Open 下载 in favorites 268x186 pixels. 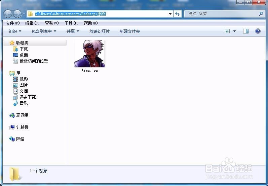pyautogui.click(x=24, y=49)
